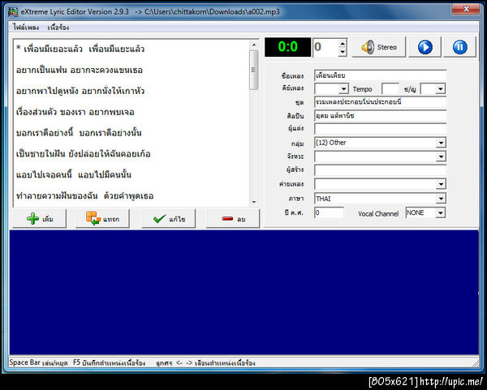
Task: Click the แทรก insert button
Action: tap(102, 219)
